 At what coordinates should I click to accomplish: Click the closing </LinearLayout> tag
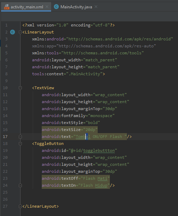coord(40,206)
